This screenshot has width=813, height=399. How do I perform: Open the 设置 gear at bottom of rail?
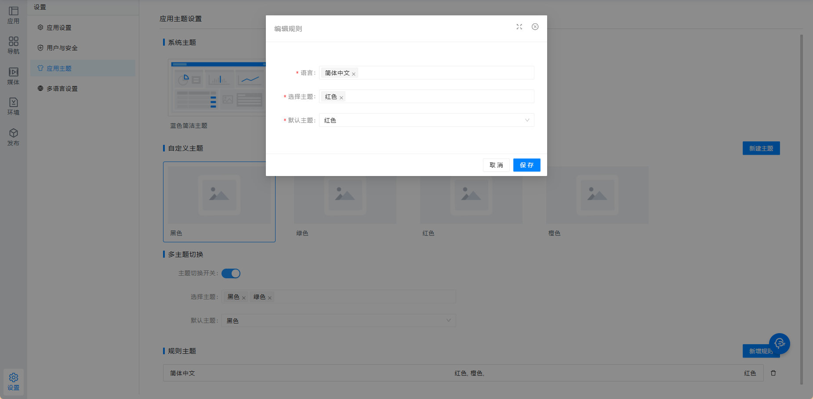pos(14,382)
